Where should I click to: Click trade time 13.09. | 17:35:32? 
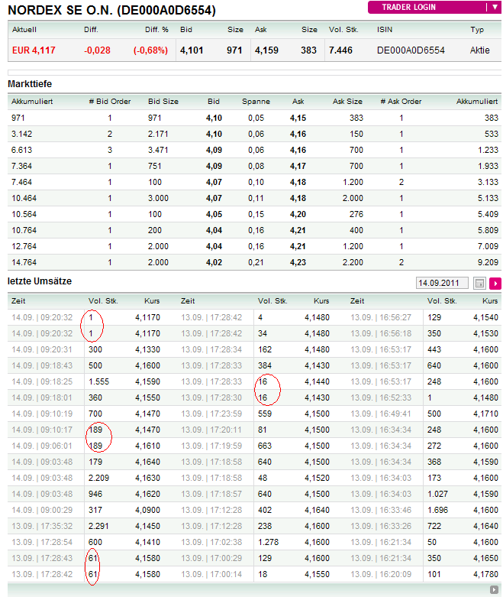click(x=42, y=526)
